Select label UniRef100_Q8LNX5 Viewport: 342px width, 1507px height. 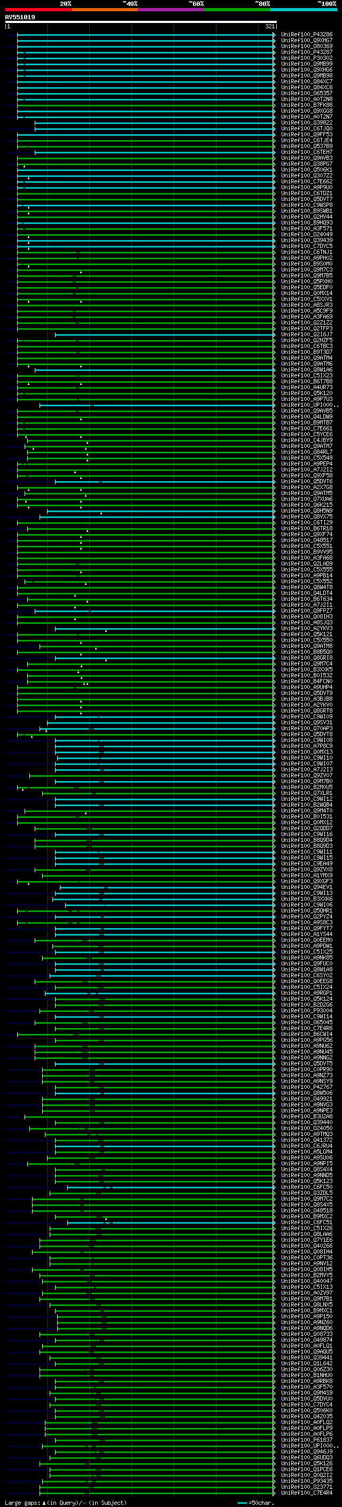[x=307, y=1304]
